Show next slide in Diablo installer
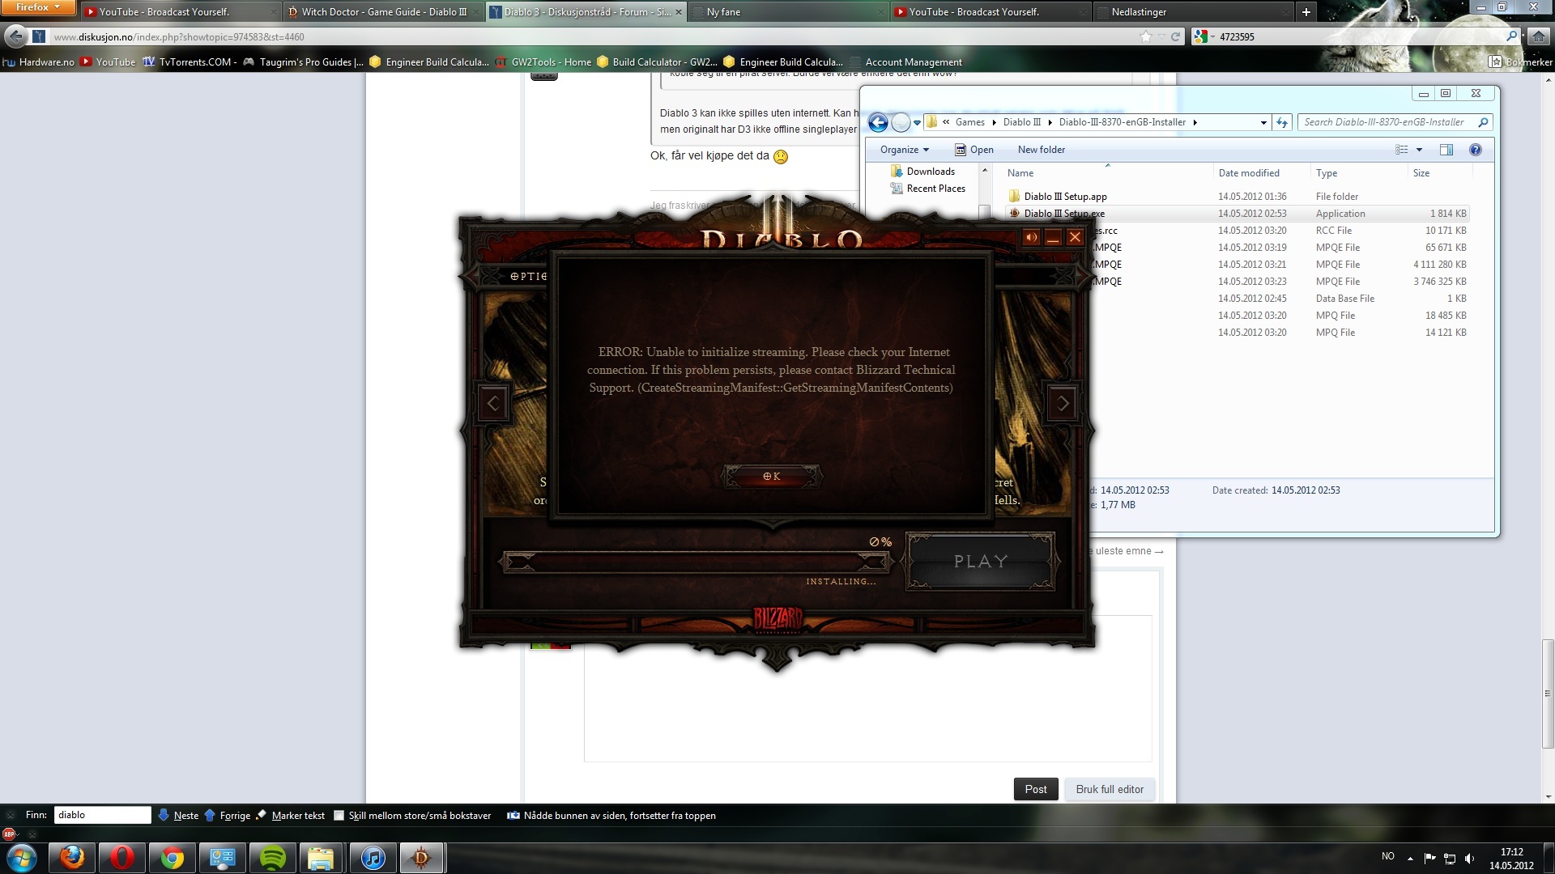The image size is (1555, 874). click(x=1063, y=403)
